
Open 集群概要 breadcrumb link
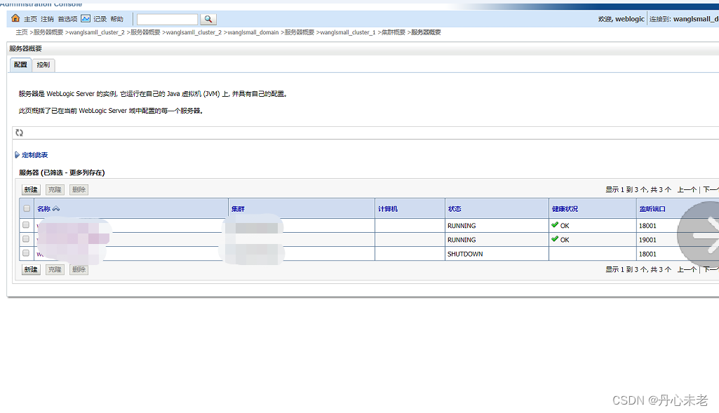pos(394,32)
